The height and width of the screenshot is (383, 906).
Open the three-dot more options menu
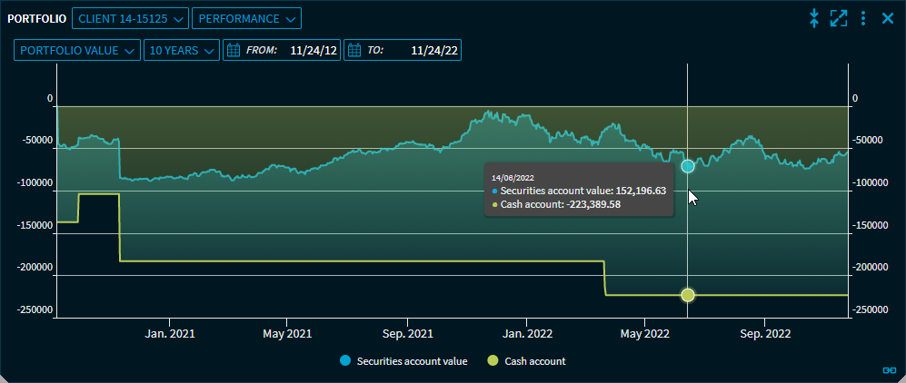click(863, 18)
